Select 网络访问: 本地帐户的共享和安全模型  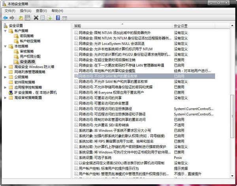(107, 71)
